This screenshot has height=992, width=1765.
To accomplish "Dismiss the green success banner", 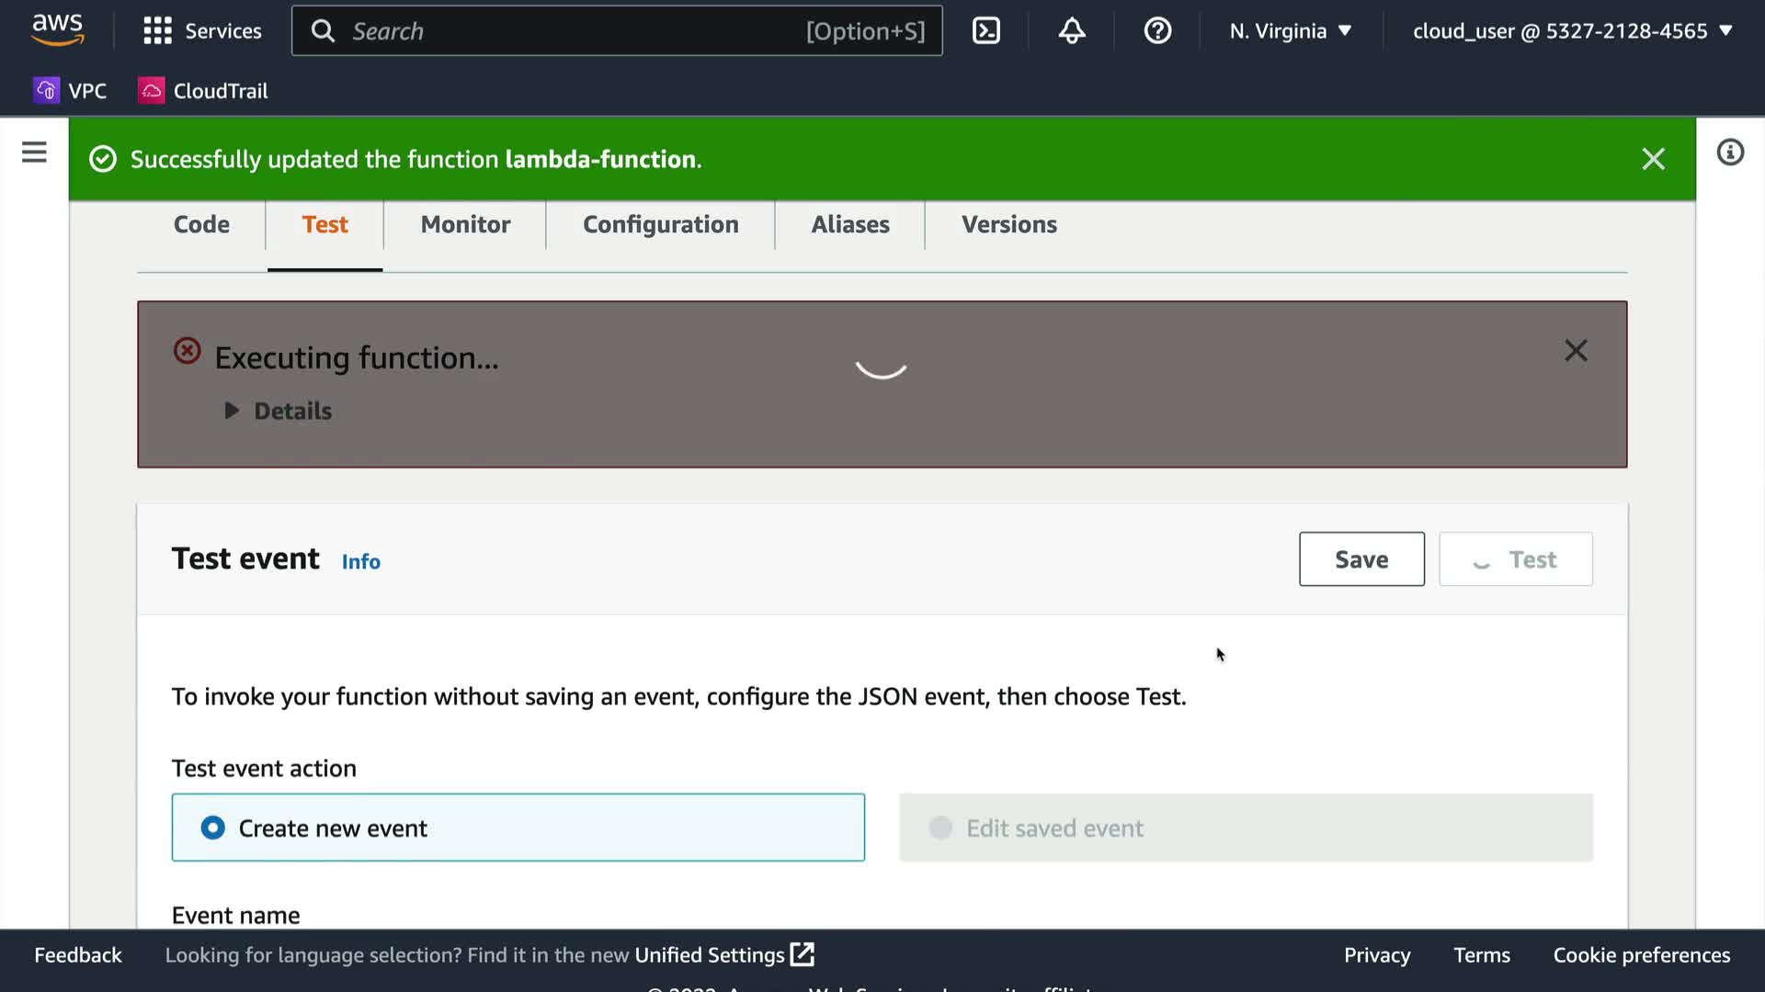I will tap(1653, 159).
